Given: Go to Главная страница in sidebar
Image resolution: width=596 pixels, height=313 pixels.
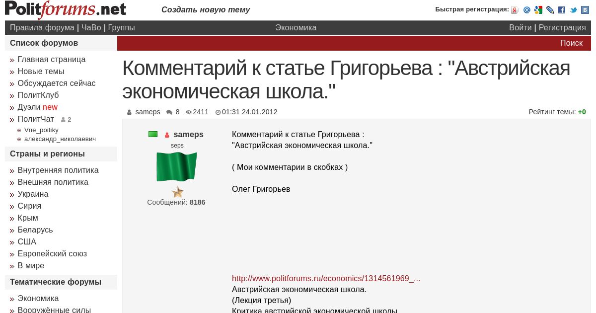Looking at the screenshot, I should [52, 60].
